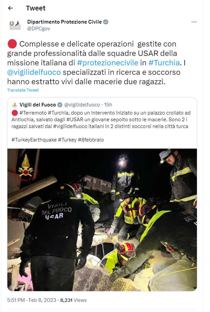Click the Dipartimento Protezione Civile profile avatar
Image resolution: width=210 pixels, height=312 pixels.
15,25
